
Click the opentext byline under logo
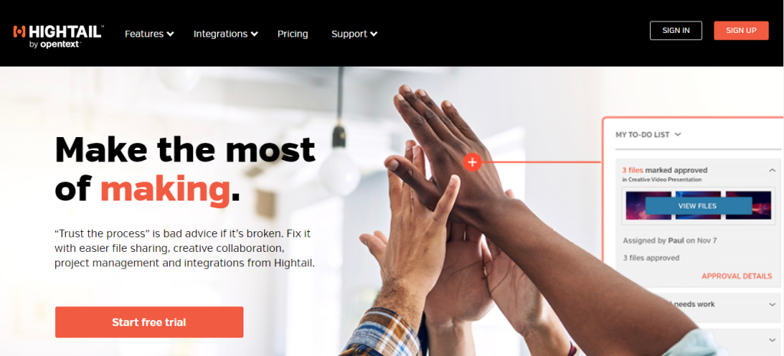pos(55,44)
